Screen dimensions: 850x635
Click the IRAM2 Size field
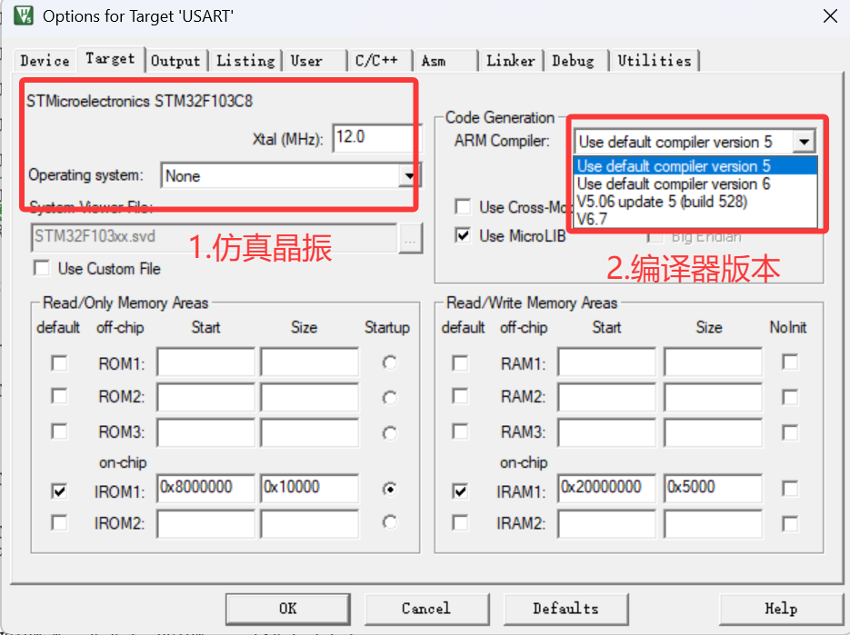[713, 524]
